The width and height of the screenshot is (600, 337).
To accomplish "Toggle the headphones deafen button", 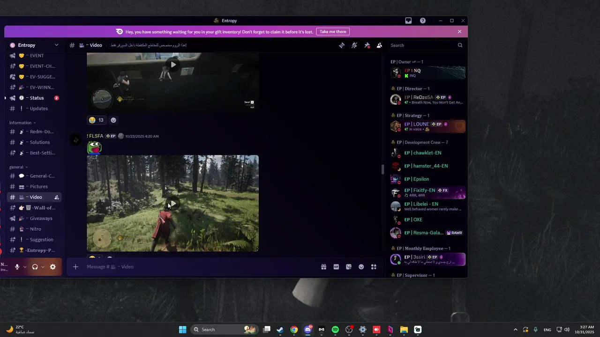I will (x=35, y=267).
